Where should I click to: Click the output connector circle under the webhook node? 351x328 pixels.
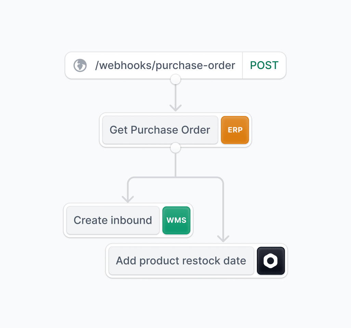[175, 79]
